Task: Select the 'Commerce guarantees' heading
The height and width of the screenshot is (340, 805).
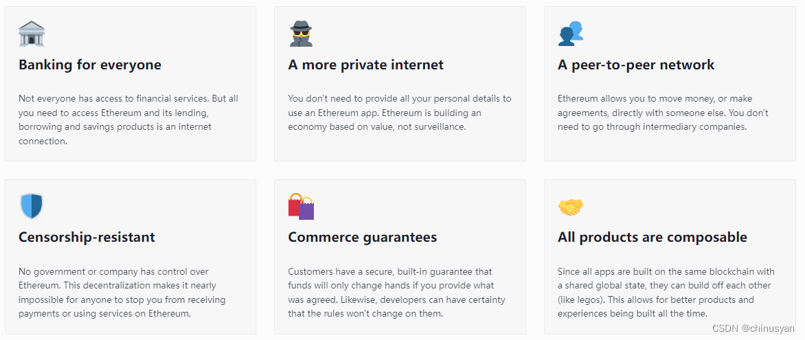Action: tap(363, 237)
